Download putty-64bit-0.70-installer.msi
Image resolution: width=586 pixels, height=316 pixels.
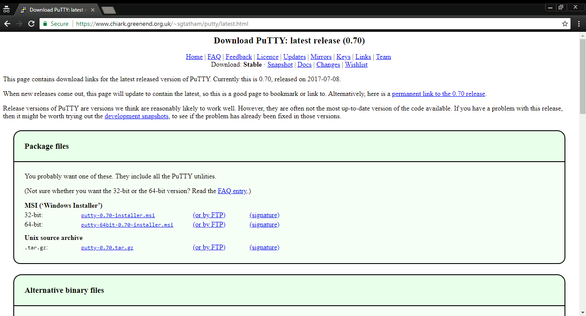(127, 225)
